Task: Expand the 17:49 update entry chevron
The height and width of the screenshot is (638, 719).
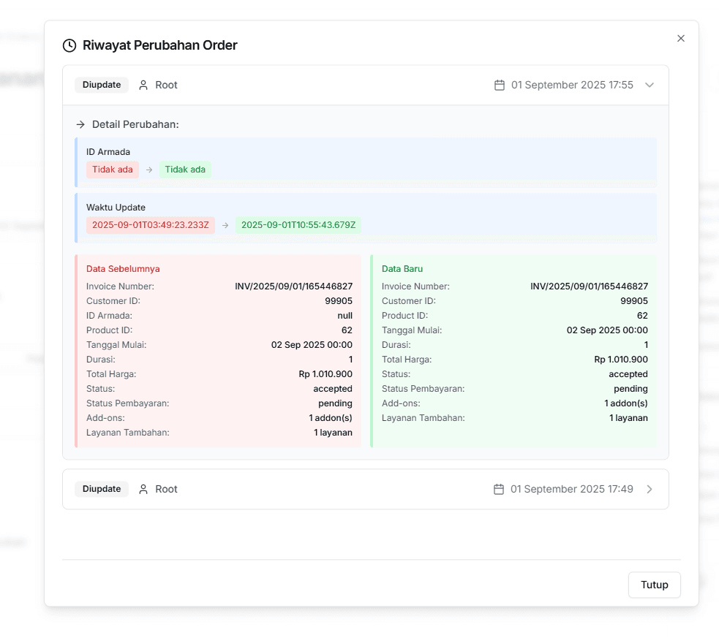Action: [650, 489]
